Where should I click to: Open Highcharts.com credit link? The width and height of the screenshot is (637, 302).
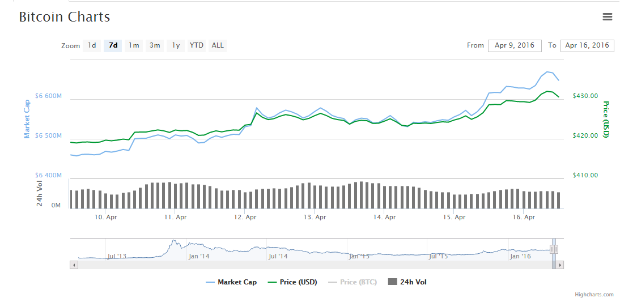(x=594, y=295)
